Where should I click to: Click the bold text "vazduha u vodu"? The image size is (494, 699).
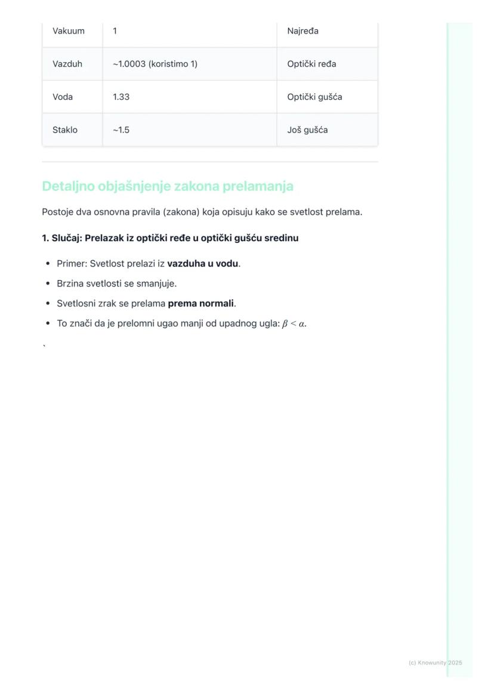203,263
